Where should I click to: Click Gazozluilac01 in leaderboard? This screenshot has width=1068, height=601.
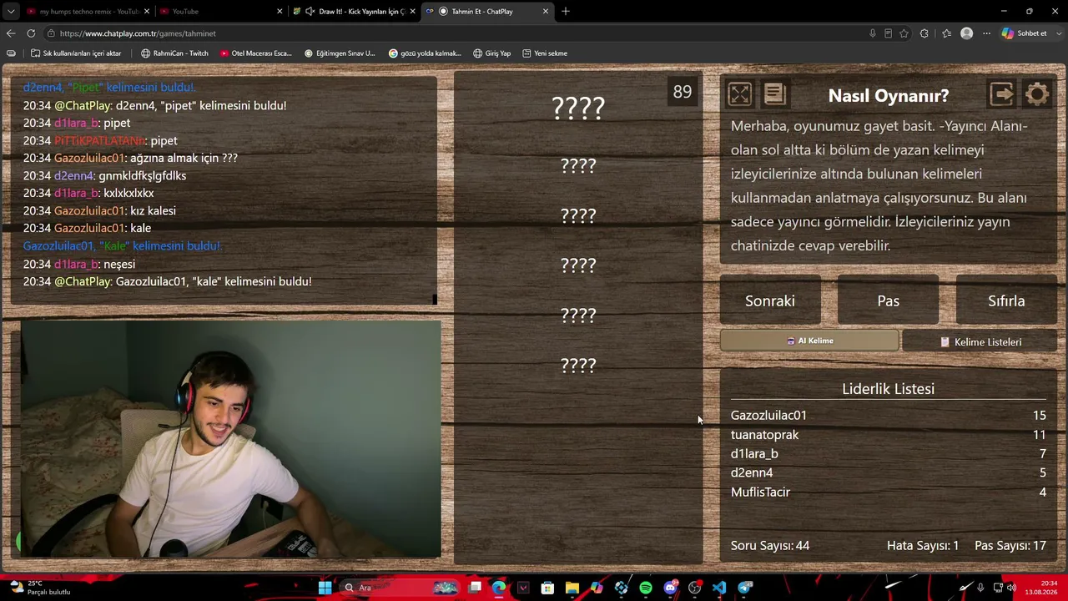(x=768, y=415)
